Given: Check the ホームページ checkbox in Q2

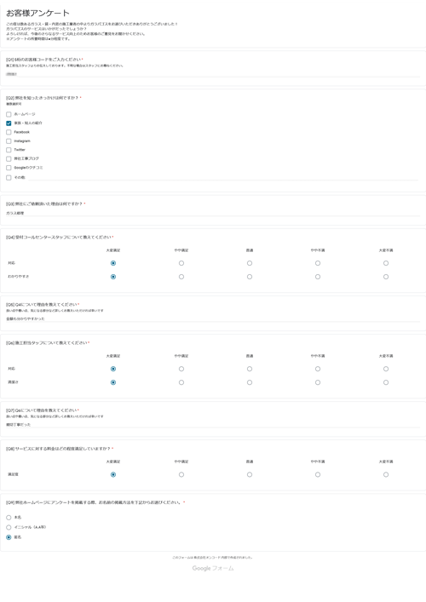Looking at the screenshot, I should tap(9, 114).
